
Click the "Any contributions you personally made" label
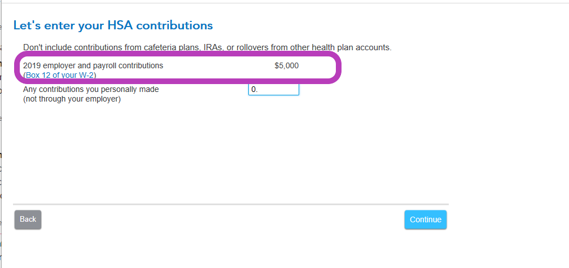click(90, 89)
